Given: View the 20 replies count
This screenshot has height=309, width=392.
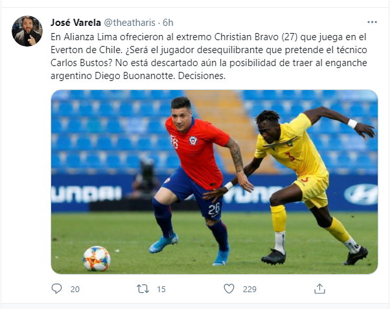Looking at the screenshot, I should tap(75, 290).
